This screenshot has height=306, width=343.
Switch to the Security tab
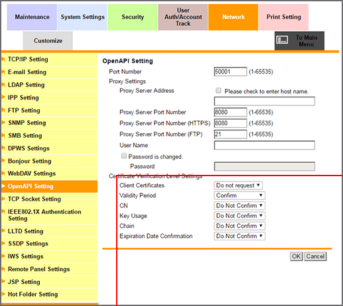pyautogui.click(x=133, y=17)
